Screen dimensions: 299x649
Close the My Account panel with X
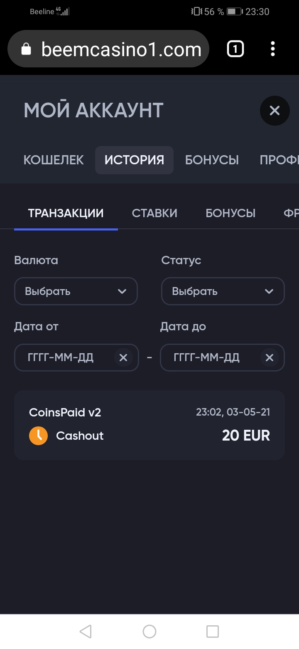coord(274,111)
